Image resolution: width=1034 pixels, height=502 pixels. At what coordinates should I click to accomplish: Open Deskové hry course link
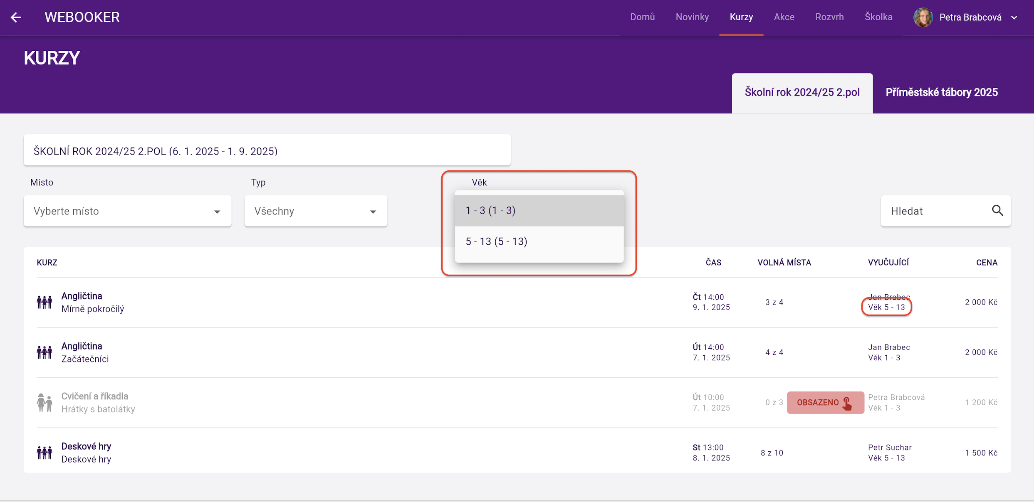(86, 446)
